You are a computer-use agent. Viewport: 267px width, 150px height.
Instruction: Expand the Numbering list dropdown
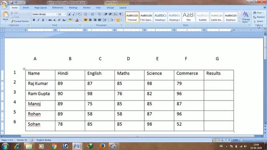click(96, 14)
